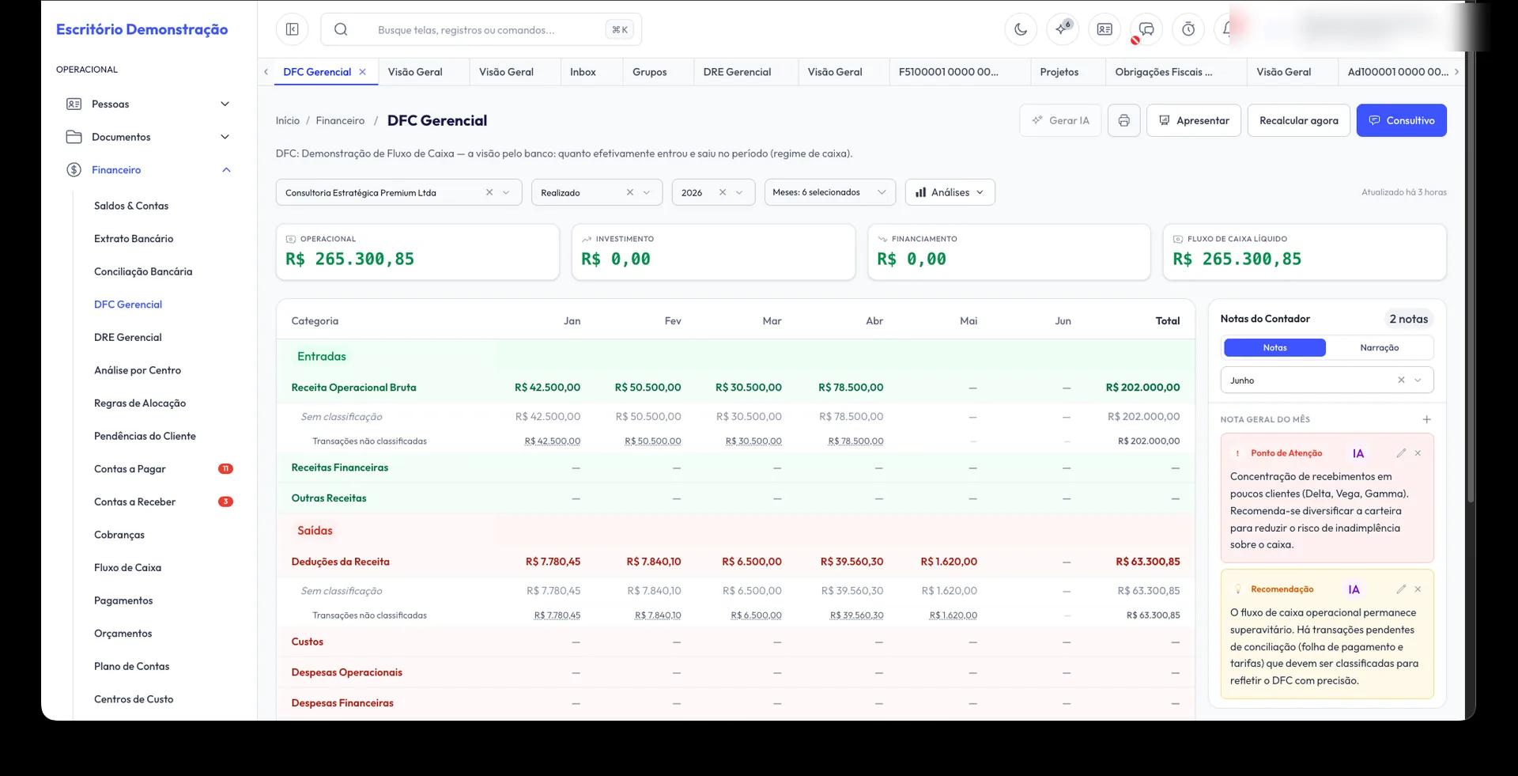Expand the Meses: 6 selecionados dropdown

(x=829, y=192)
